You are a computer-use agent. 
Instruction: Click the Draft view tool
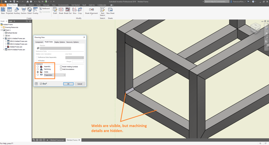coord(55,10)
